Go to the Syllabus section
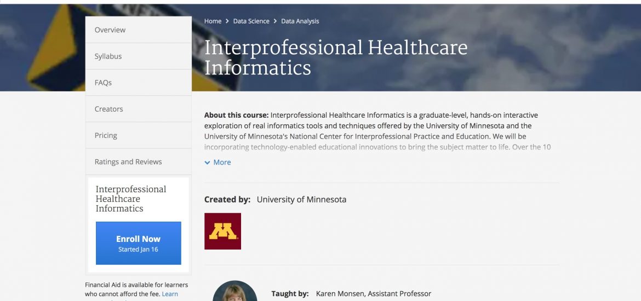This screenshot has width=641, height=301. 138,56
